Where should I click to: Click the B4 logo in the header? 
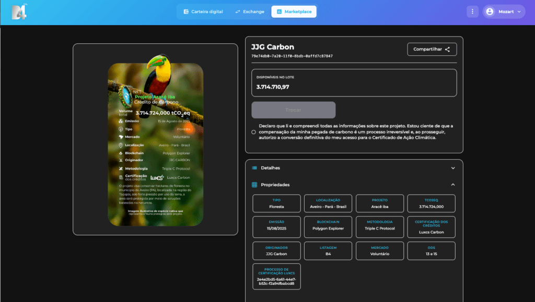pyautogui.click(x=19, y=12)
